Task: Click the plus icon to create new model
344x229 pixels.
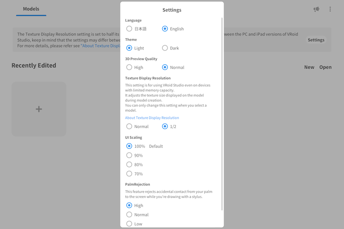Action: [39, 109]
